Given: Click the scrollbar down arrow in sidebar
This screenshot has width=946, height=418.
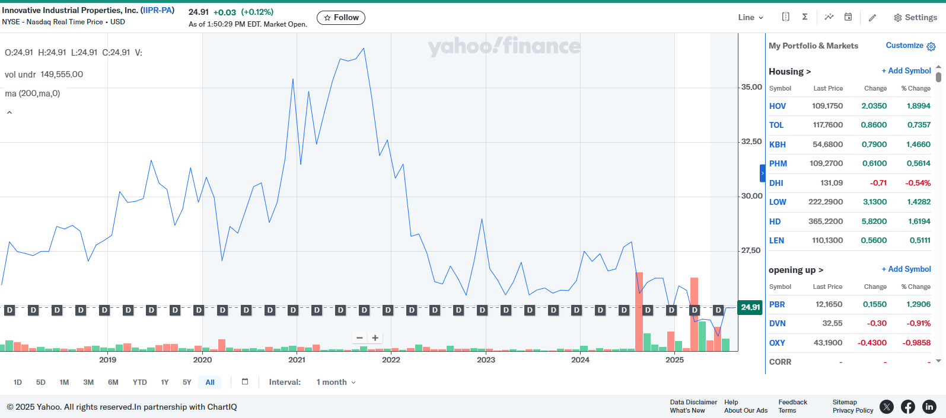Looking at the screenshot, I should [x=938, y=361].
